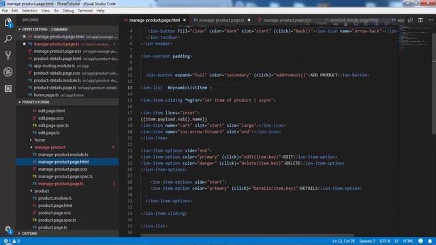Click the editor horizontal scrollbar
Image resolution: width=436 pixels, height=245 pixels.
pyautogui.click(x=247, y=235)
